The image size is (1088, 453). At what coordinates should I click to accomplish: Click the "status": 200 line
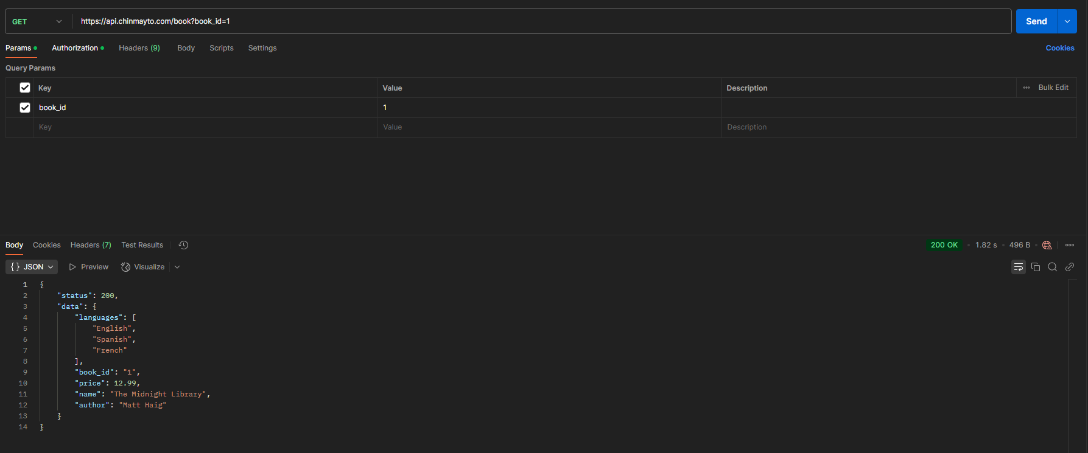point(88,296)
